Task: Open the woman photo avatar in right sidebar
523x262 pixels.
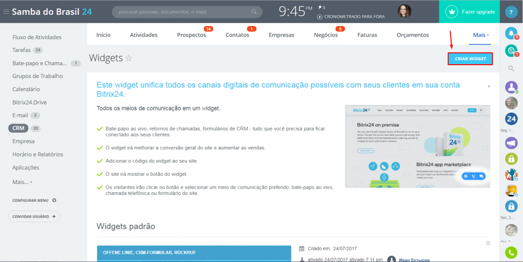Action: point(511,103)
